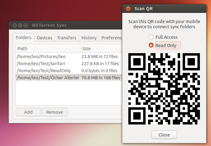211x146 pixels.
Task: Show the History tab
Action: 89,38
